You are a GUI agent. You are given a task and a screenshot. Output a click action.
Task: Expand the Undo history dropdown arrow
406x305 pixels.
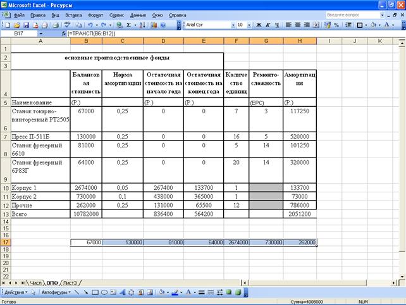[97, 25]
